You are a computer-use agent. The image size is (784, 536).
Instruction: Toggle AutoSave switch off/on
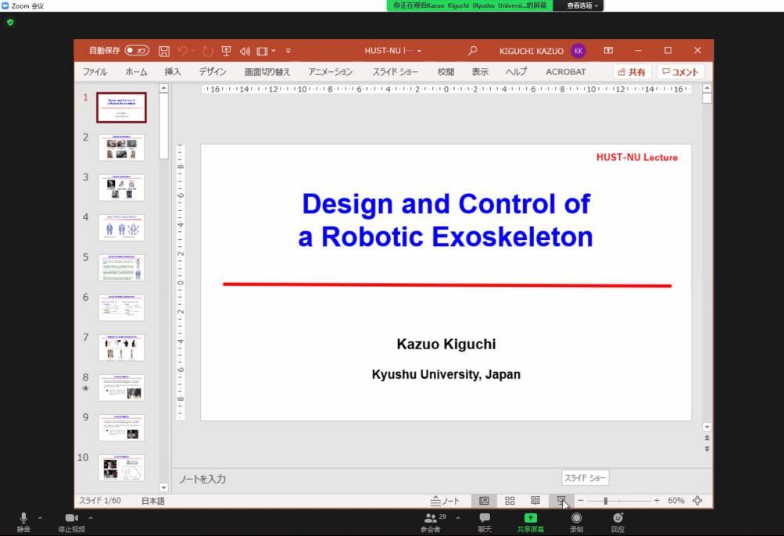(x=137, y=51)
